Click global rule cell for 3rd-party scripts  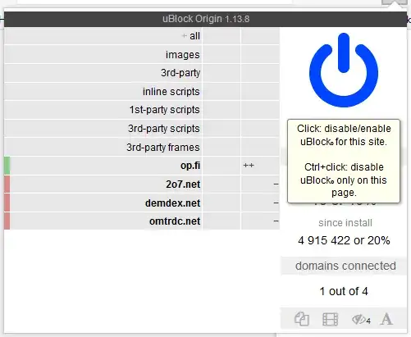point(221,129)
